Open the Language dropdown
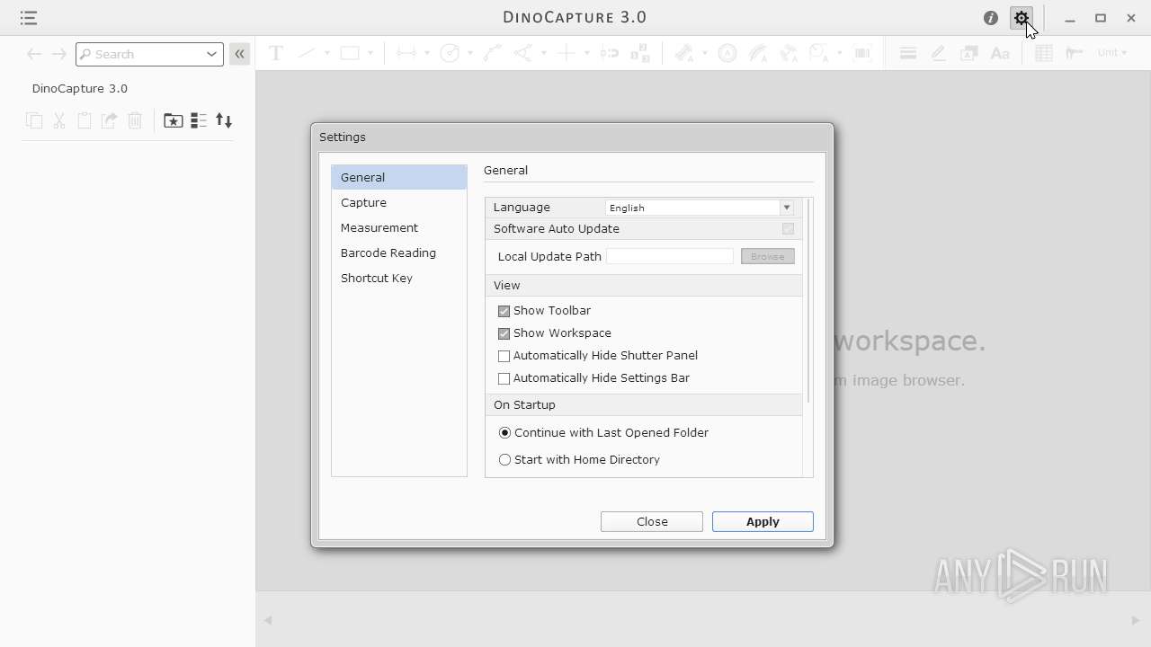 point(700,208)
